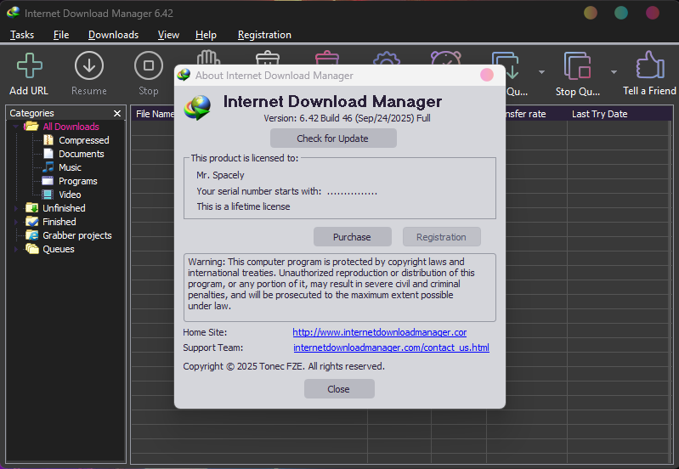Click the Tell a Friend thumbs-up icon
679x469 pixels.
(x=649, y=65)
